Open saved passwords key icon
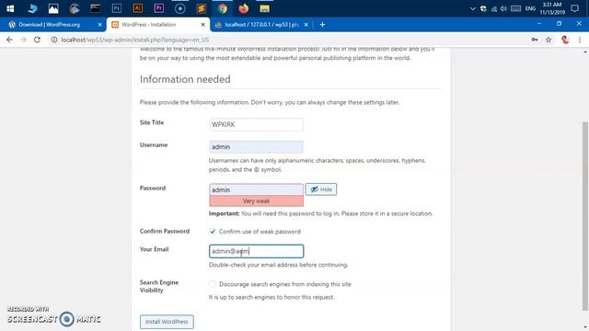Screen dimensions: 589x331 (x=534, y=40)
